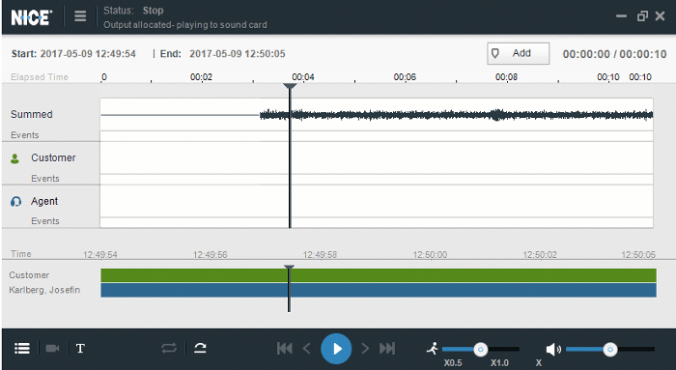
Task: Toggle the skip-silence arrow icon
Action: [200, 348]
